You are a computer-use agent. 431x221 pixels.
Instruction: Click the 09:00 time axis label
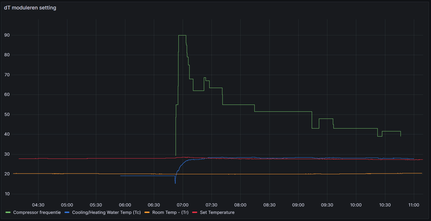(x=298, y=205)
